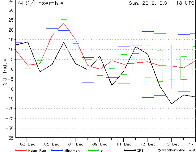196x152 pixels.
Task: Click the y-axis value -35
Action: click(9, 138)
